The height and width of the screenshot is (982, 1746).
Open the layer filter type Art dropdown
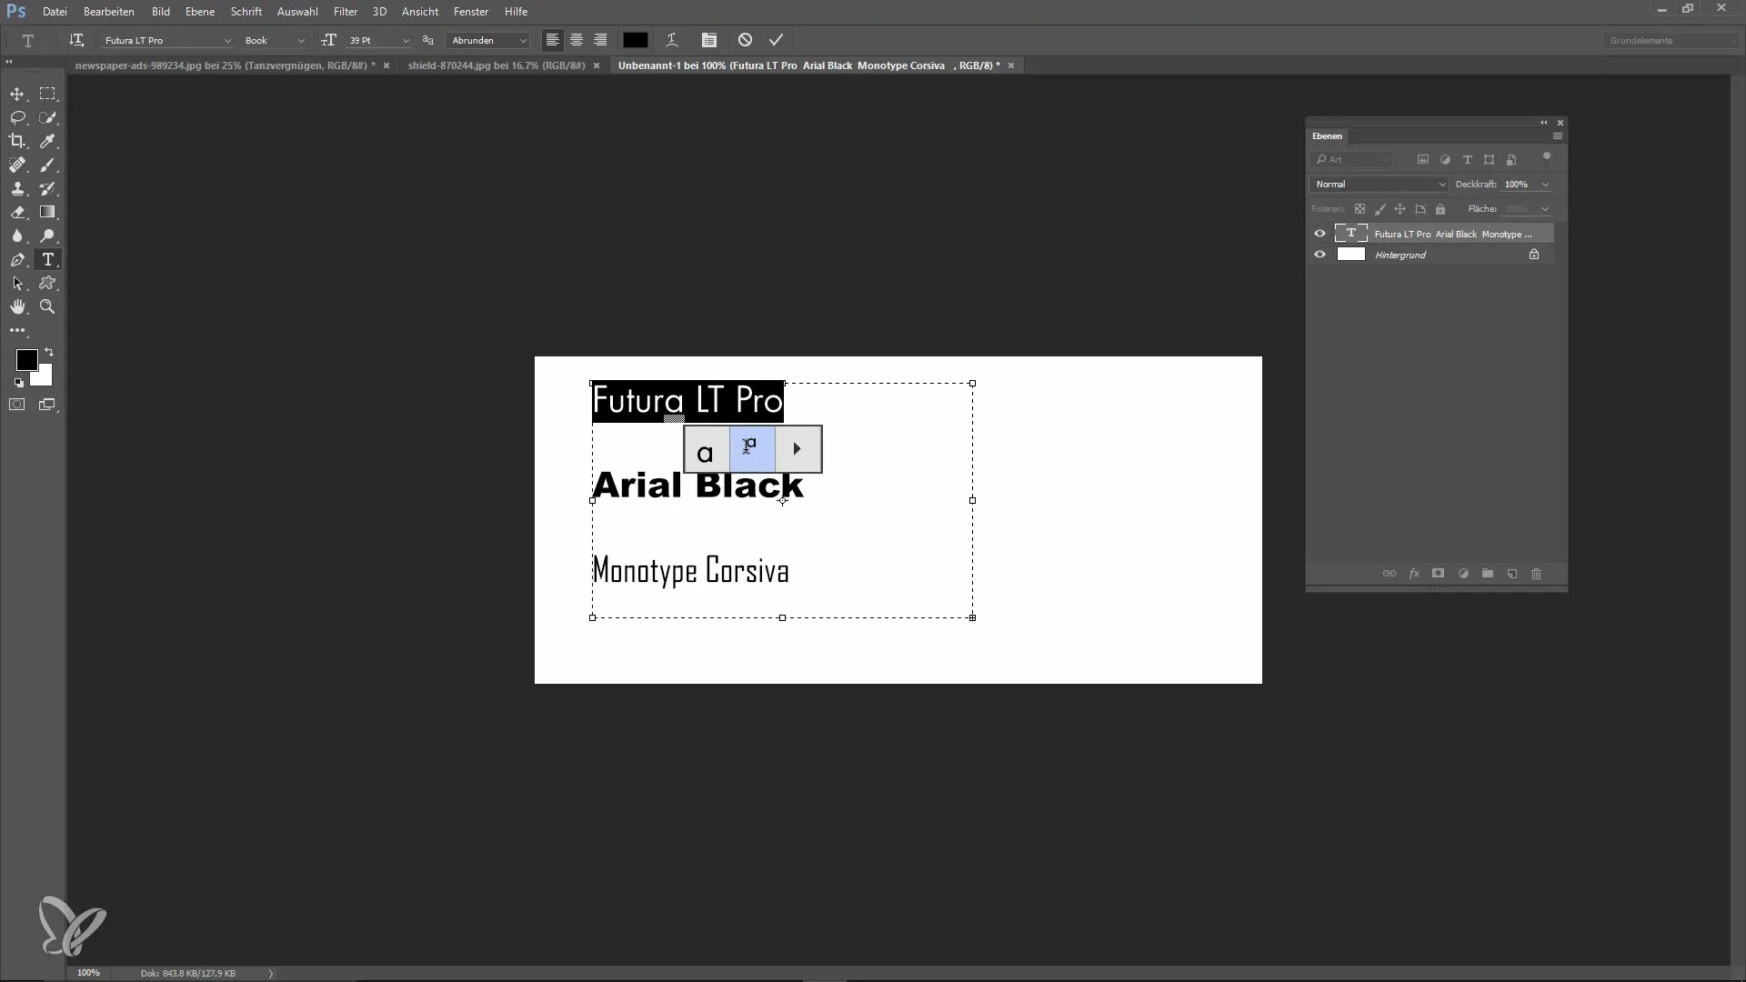pyautogui.click(x=1351, y=159)
